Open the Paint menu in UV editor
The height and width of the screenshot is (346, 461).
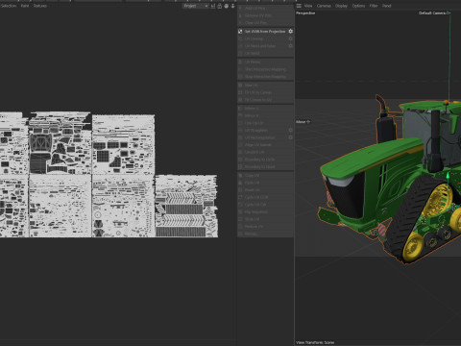click(x=25, y=6)
